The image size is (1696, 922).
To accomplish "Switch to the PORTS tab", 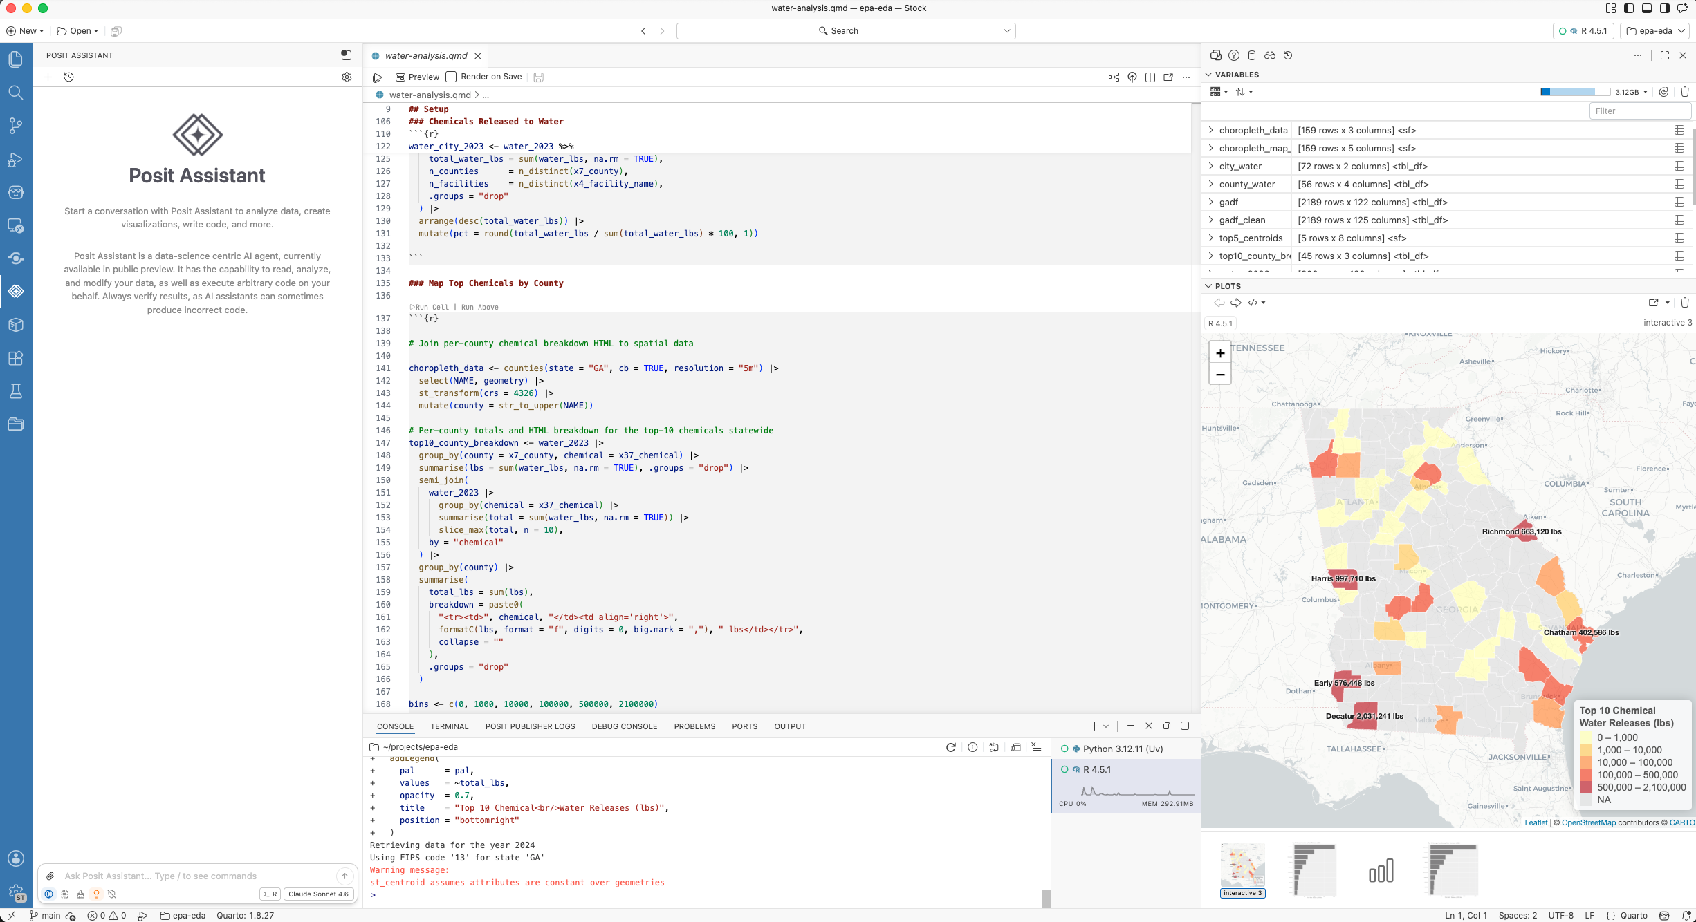I will pyautogui.click(x=745, y=726).
